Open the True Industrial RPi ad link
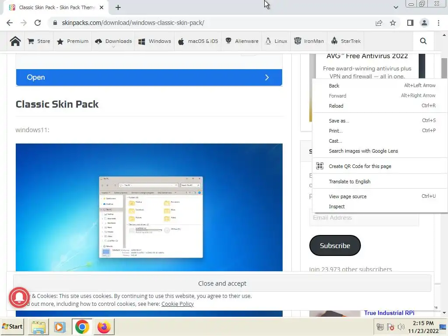Screen dimensions: 448x336 point(389,313)
